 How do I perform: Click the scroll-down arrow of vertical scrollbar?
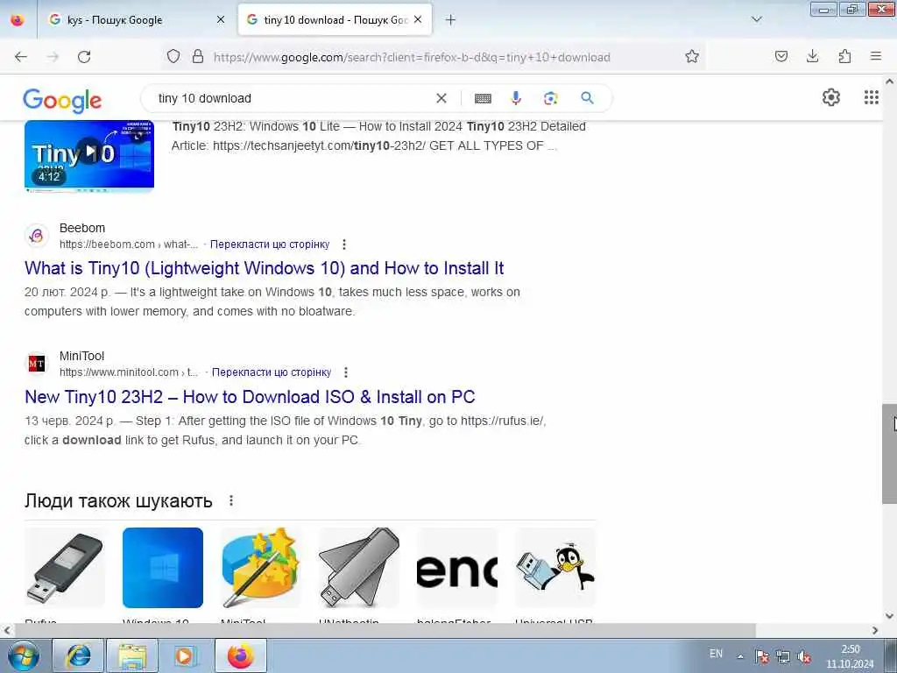click(x=889, y=616)
